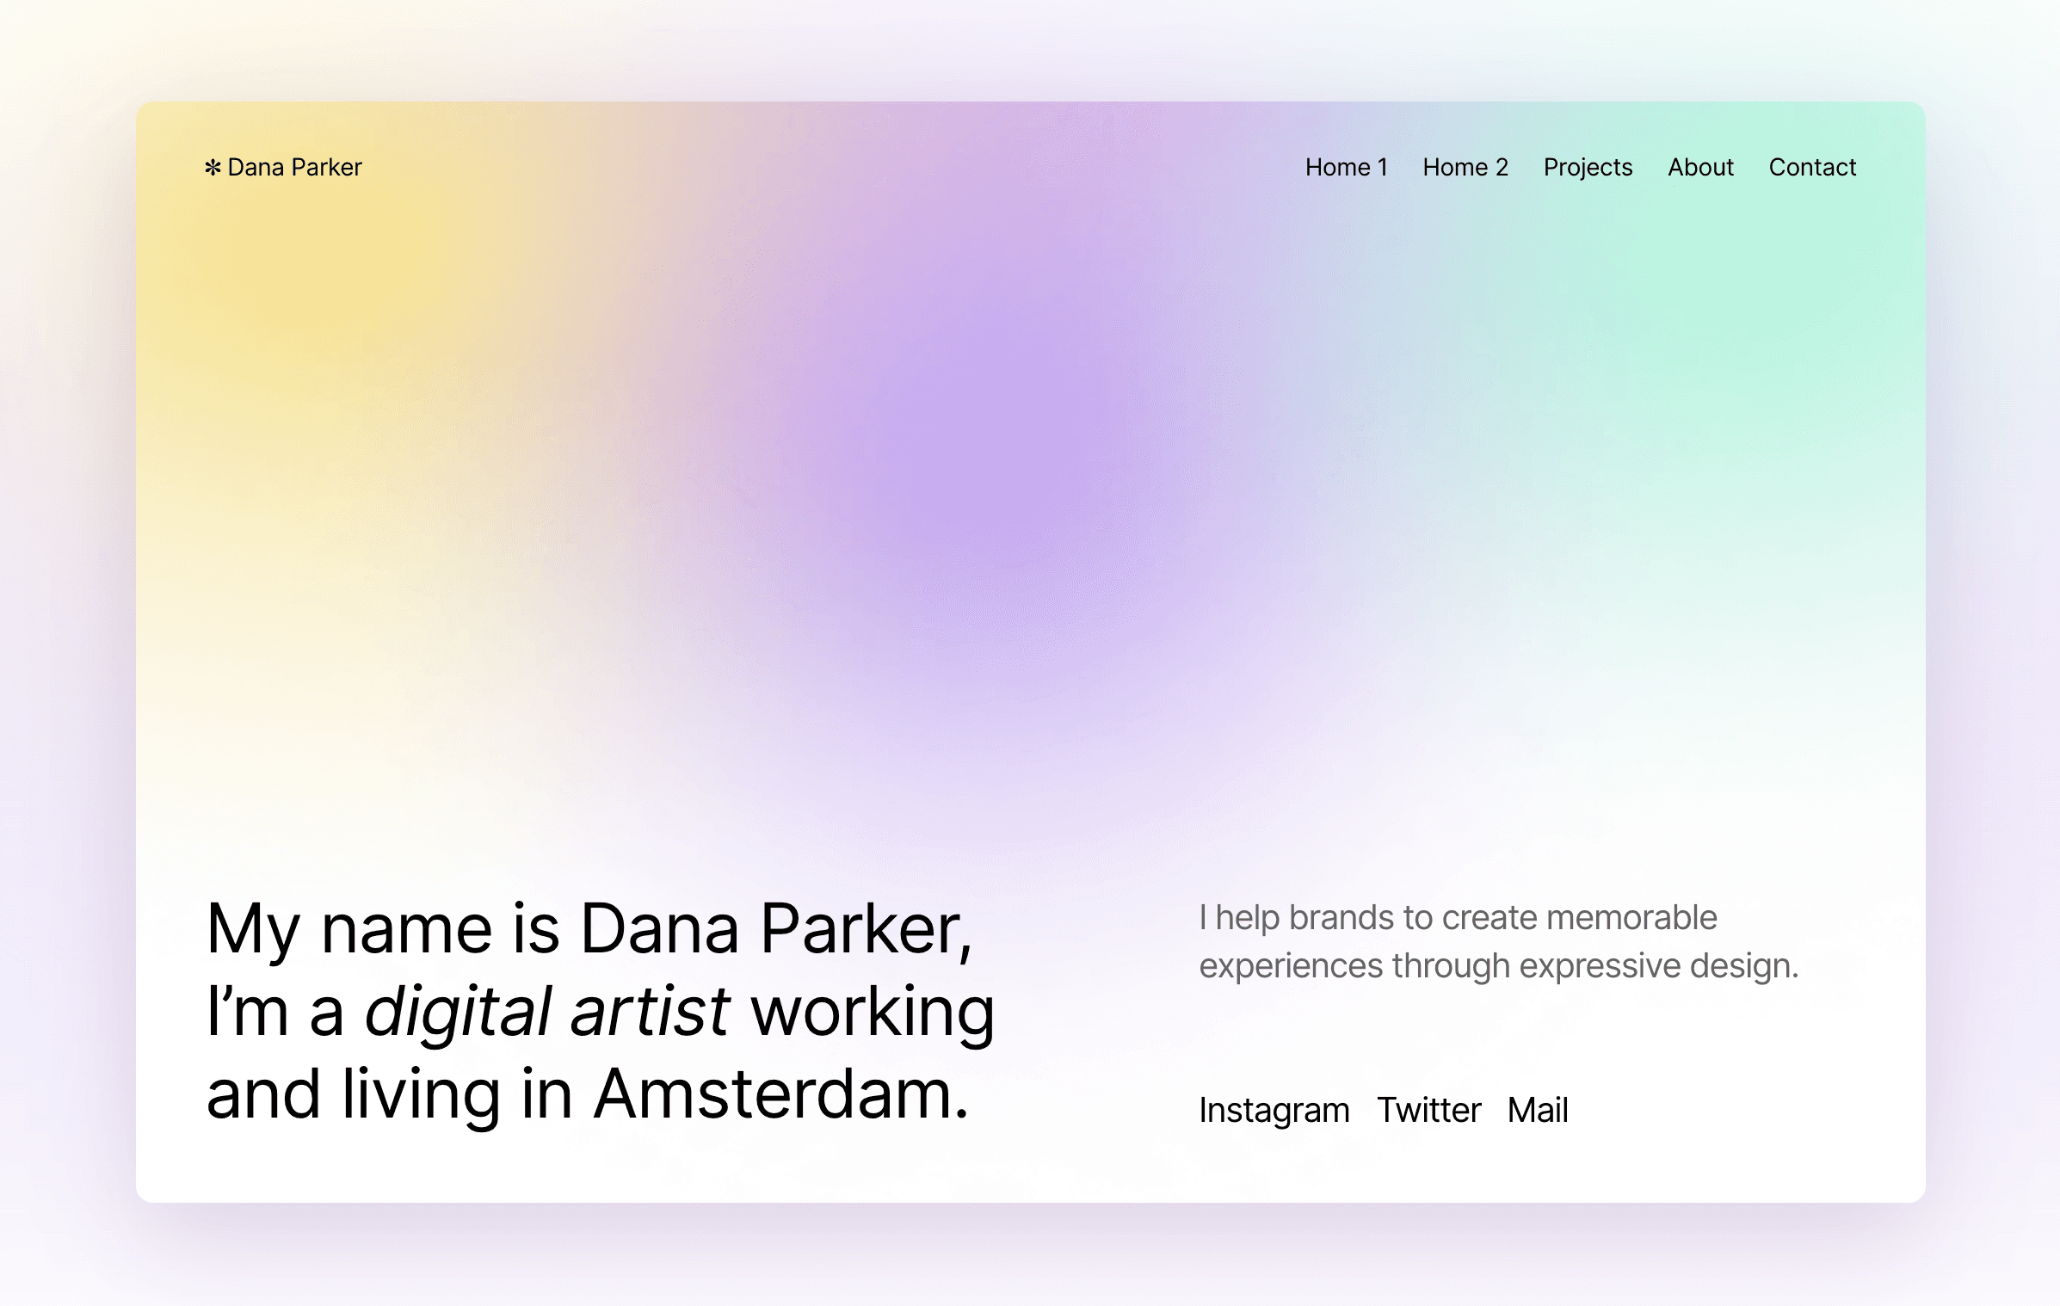This screenshot has height=1306, width=2060.
Task: Click the Twitter social link icon
Action: (1429, 1108)
